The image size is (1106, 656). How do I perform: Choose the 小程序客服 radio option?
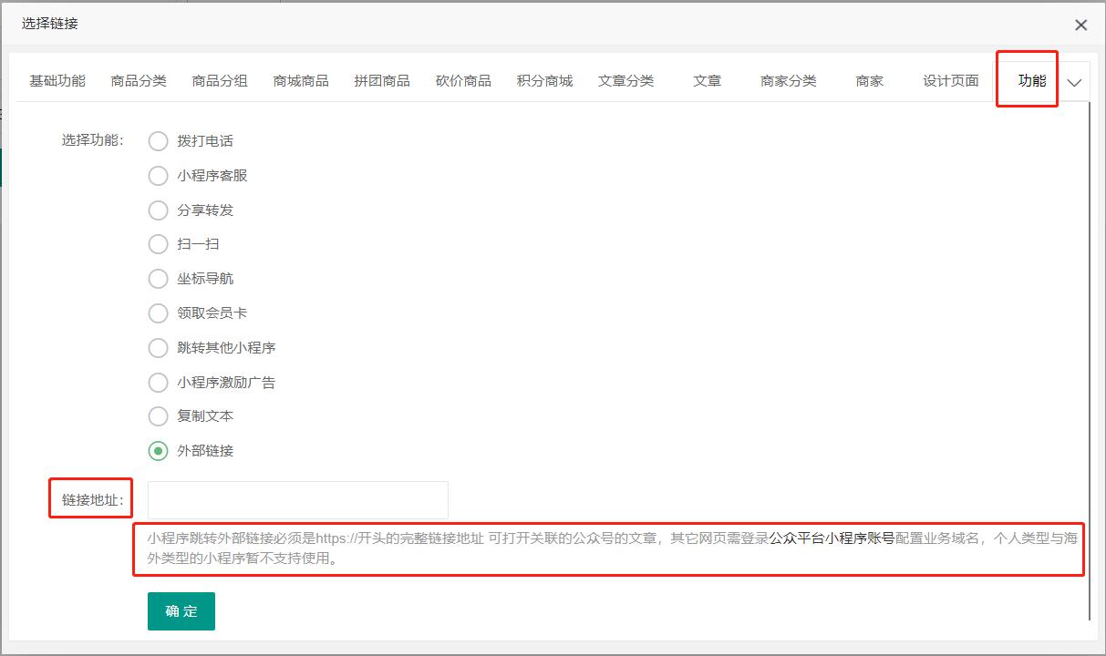click(159, 176)
